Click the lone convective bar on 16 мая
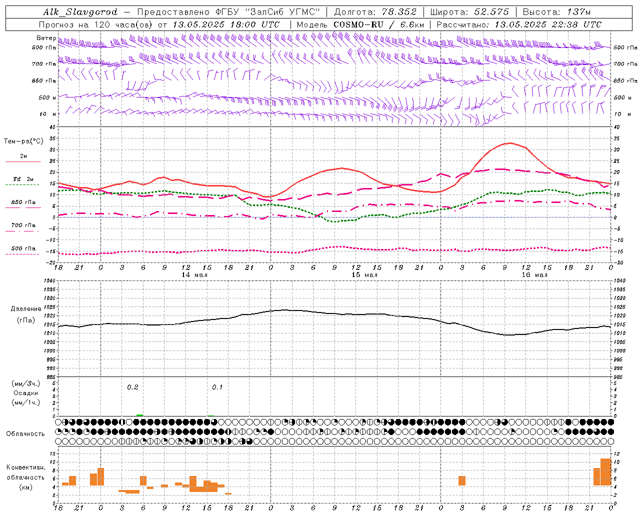The image size is (640, 512). pos(462,480)
